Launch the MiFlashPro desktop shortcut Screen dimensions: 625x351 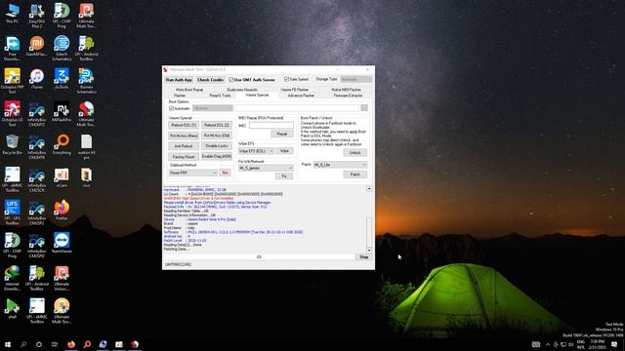click(x=62, y=112)
